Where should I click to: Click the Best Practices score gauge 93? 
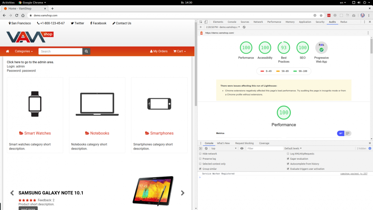point(284,48)
